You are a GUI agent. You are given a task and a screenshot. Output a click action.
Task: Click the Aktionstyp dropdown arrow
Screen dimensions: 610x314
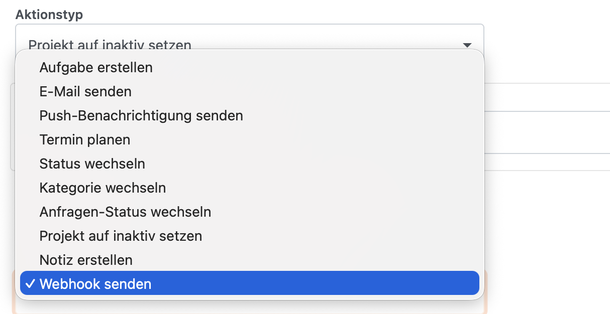467,45
